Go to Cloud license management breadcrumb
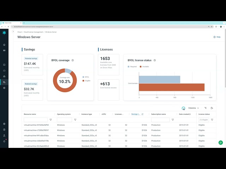The image size is (226, 169). point(36,32)
